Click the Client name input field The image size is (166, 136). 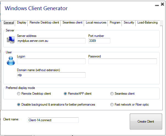53,120
